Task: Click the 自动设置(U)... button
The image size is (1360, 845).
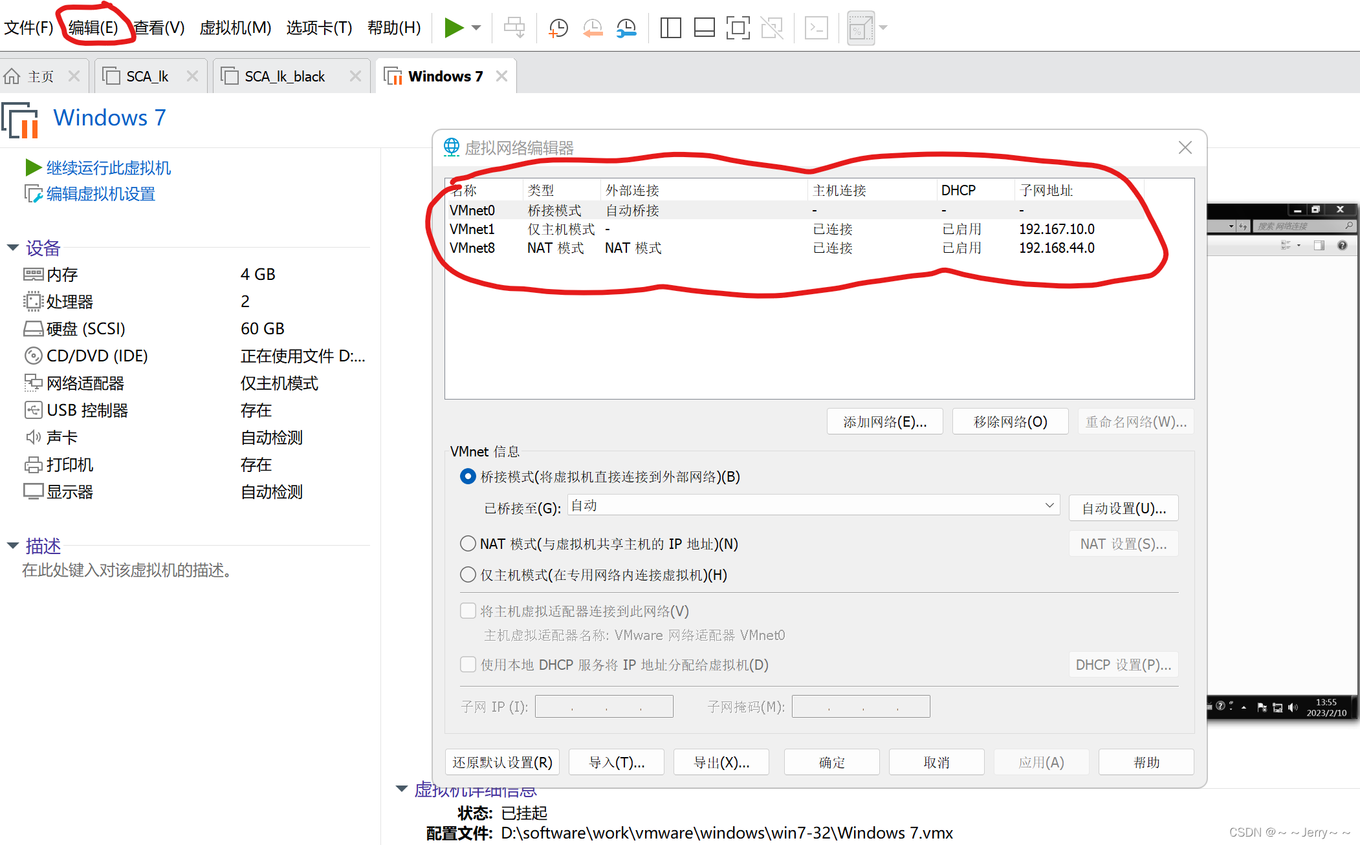Action: pyautogui.click(x=1124, y=508)
